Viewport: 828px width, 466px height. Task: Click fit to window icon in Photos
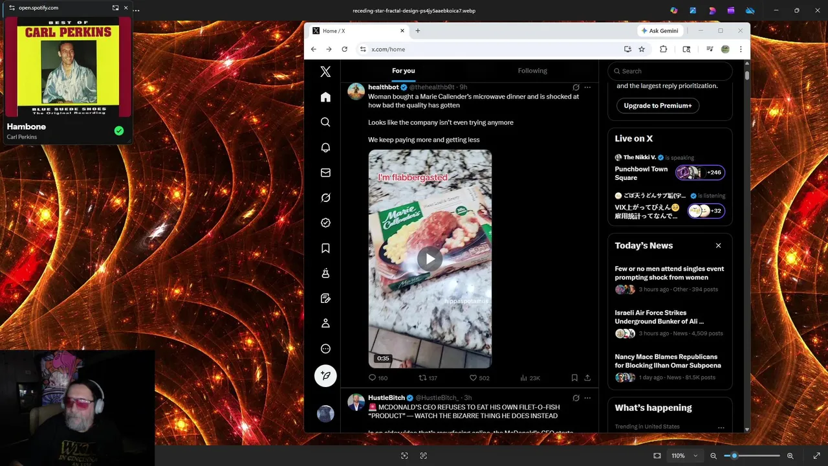[x=657, y=456]
